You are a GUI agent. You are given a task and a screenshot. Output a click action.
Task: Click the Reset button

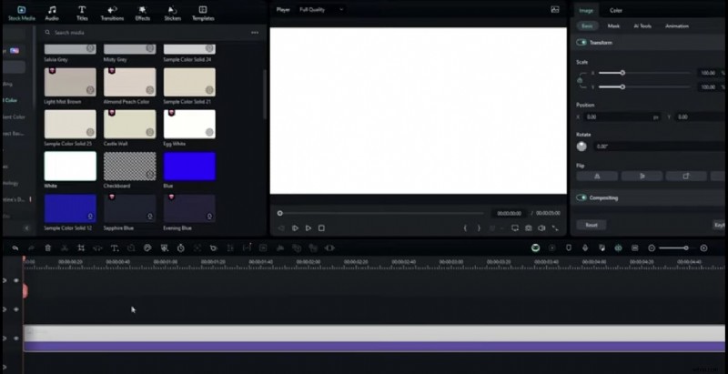[x=591, y=224]
